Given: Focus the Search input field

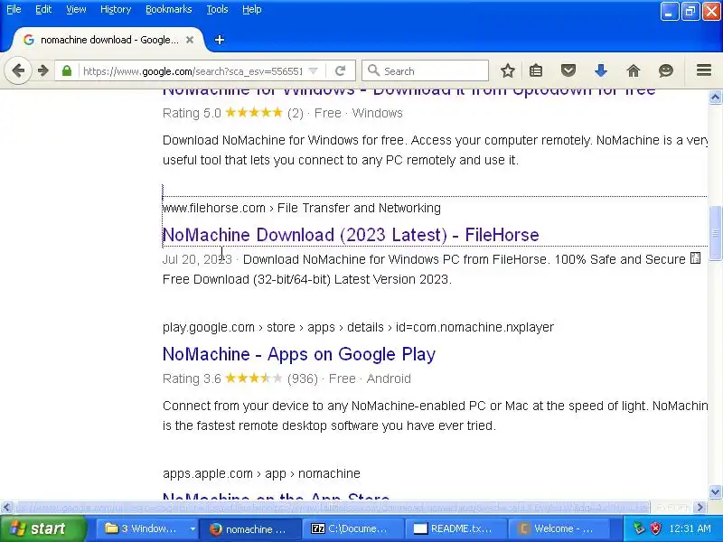Looking at the screenshot, I should tap(425, 71).
